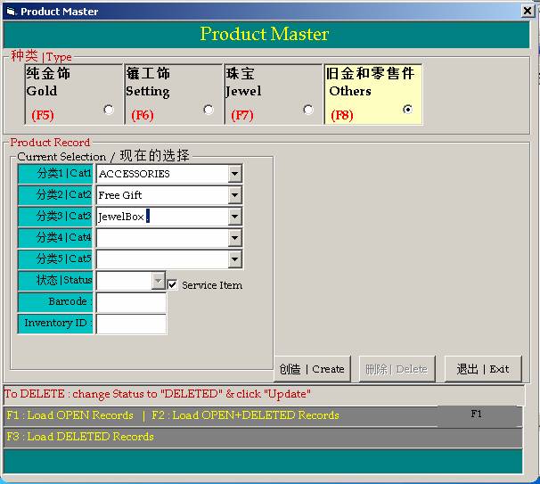
Task: Click the F1 indicator in status bar
Action: pos(477,415)
